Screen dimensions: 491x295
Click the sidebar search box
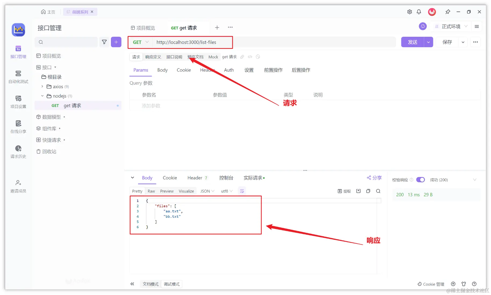[x=66, y=42]
